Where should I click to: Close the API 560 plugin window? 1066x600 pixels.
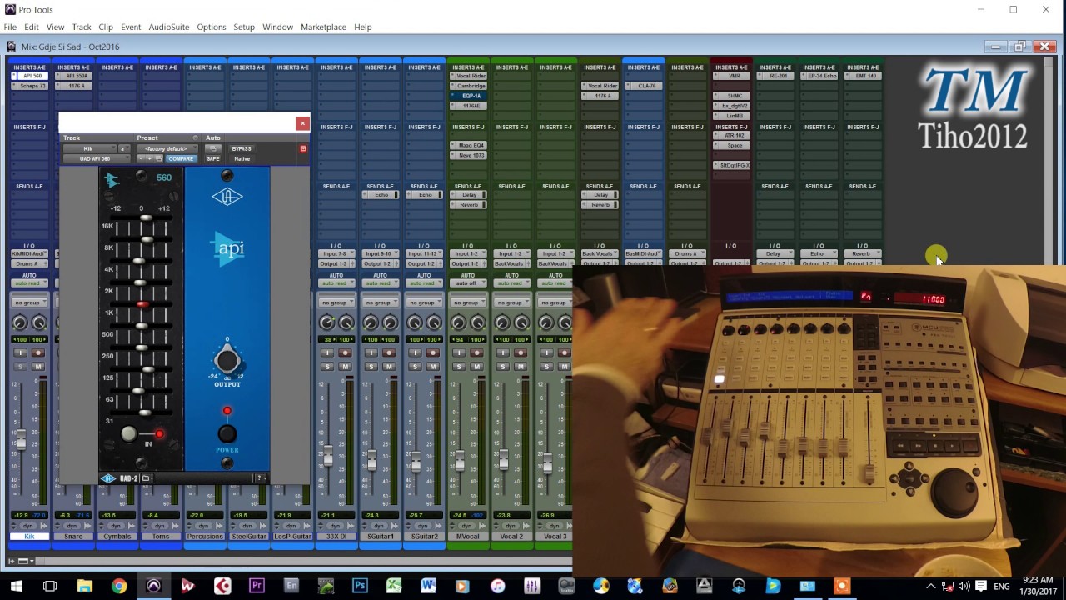tap(302, 123)
